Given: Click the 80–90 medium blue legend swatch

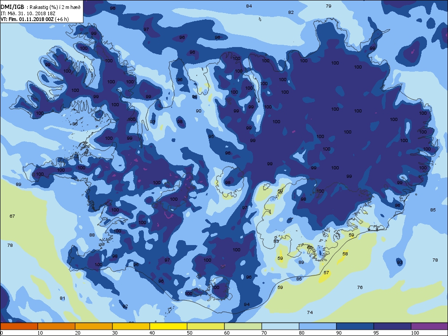Looking at the screenshot, I should [x=318, y=326].
